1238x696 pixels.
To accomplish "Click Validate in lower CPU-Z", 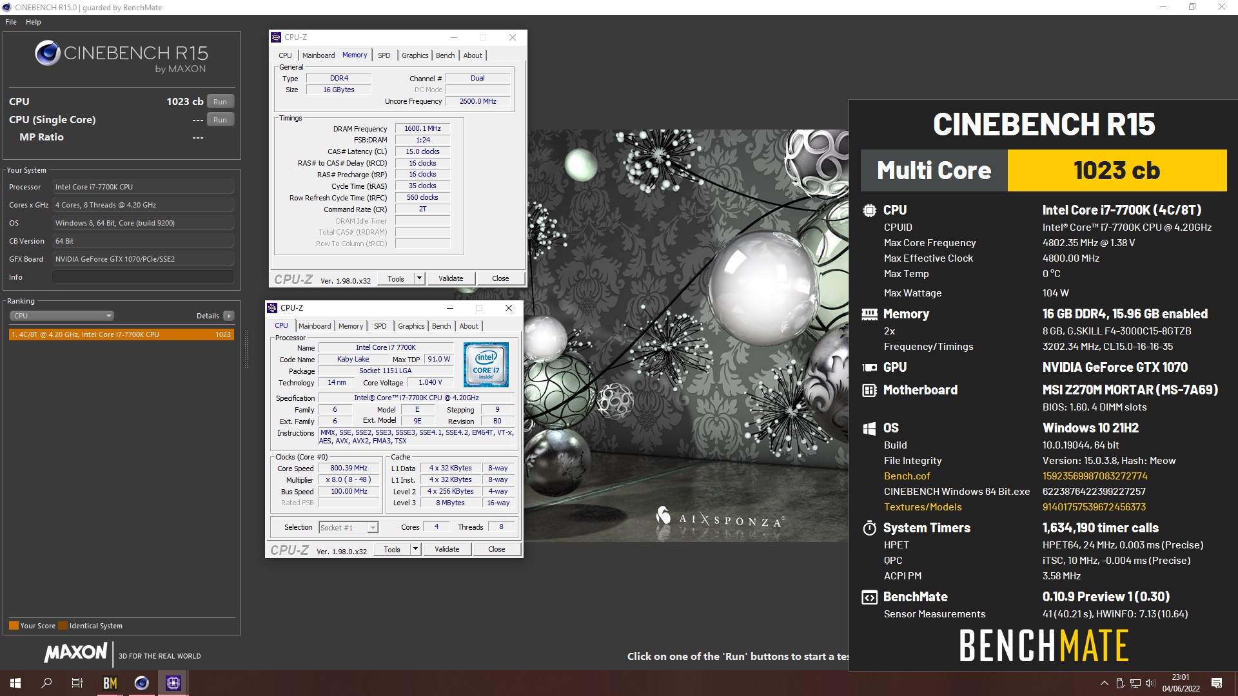I will [x=447, y=549].
